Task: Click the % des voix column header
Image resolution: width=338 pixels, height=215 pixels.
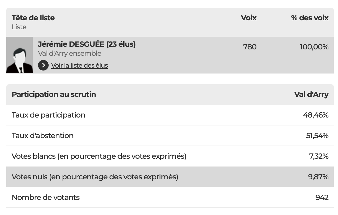Action: (310, 18)
